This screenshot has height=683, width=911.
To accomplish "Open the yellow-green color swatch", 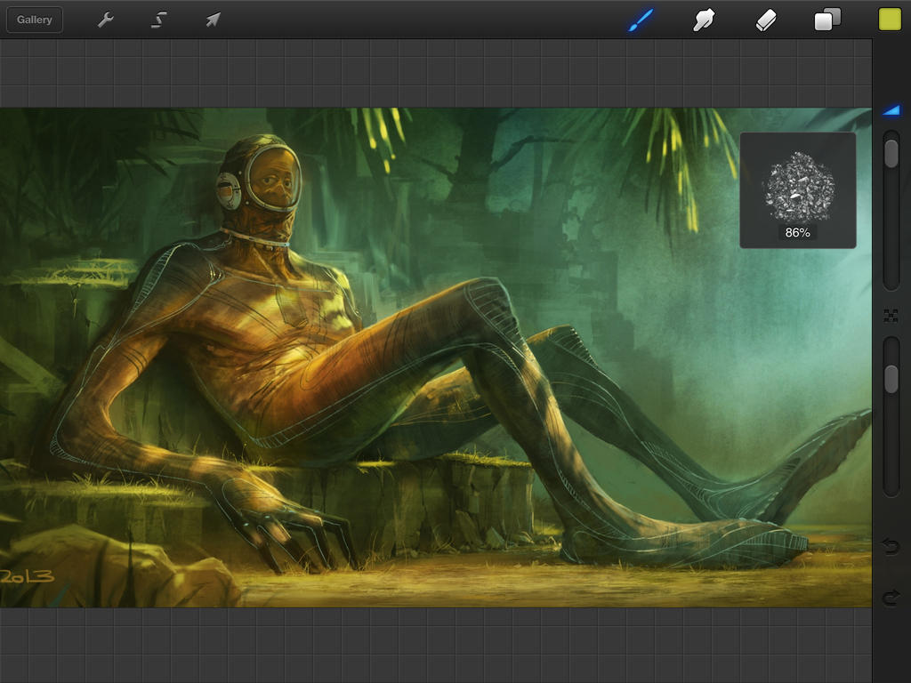I will point(890,20).
